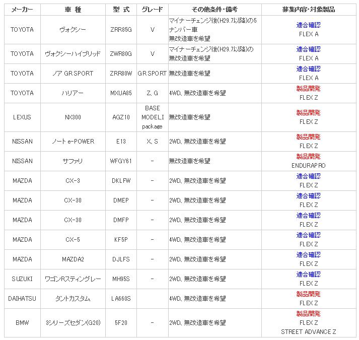Click model code KF5P
The image size is (359, 340).
pos(121,240)
